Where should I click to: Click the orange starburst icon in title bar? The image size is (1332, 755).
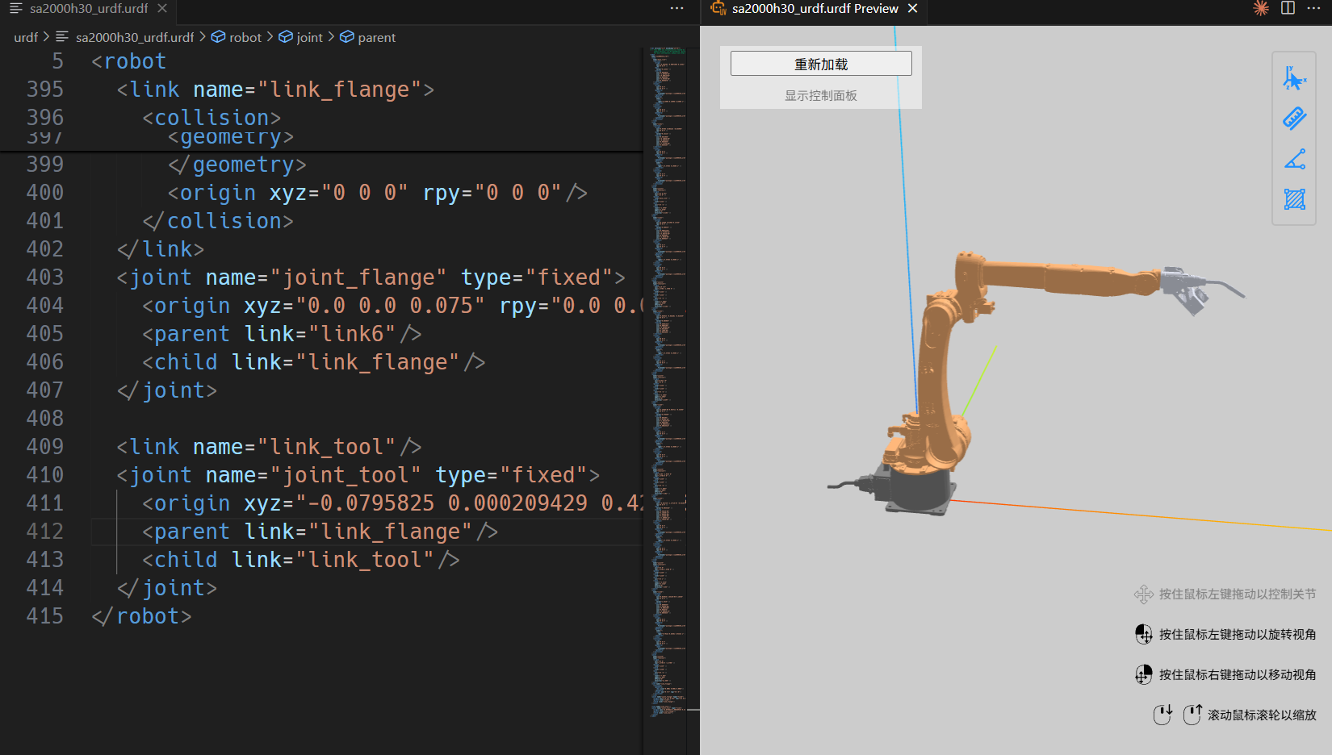coord(1260,8)
